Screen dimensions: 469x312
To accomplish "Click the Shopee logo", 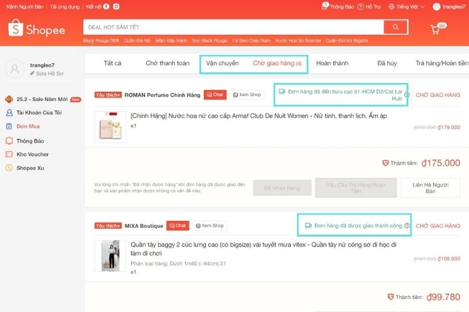I will [x=36, y=29].
